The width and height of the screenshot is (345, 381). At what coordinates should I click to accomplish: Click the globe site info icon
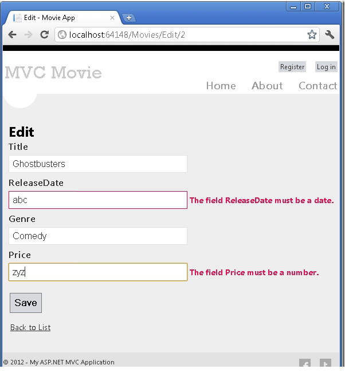pos(62,35)
